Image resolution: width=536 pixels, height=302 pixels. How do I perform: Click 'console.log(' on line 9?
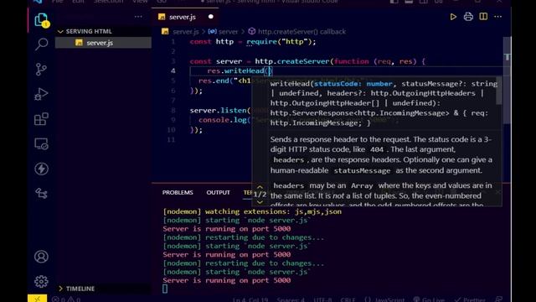(224, 120)
